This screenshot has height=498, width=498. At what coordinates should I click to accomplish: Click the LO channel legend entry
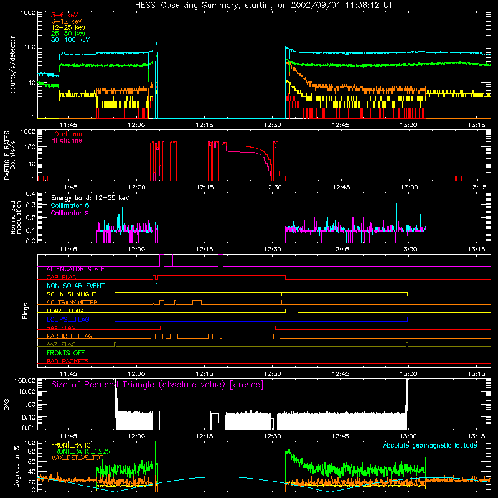68,134
